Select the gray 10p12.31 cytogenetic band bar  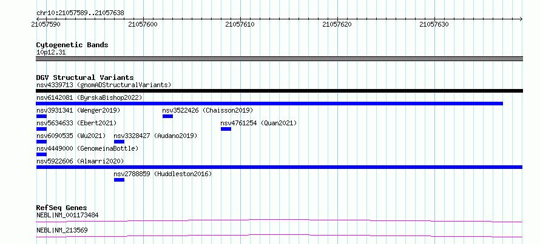click(x=279, y=59)
